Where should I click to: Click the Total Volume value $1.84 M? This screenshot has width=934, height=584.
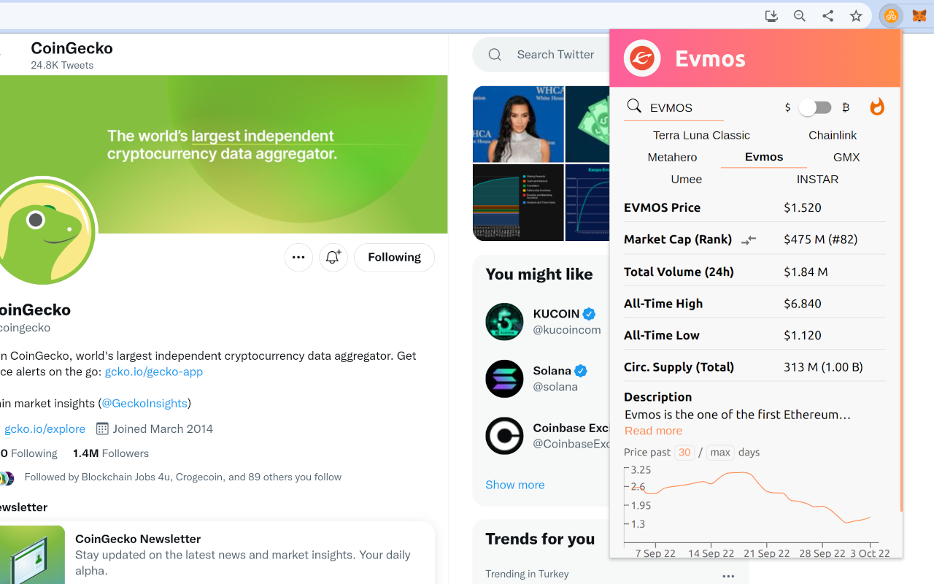click(806, 272)
